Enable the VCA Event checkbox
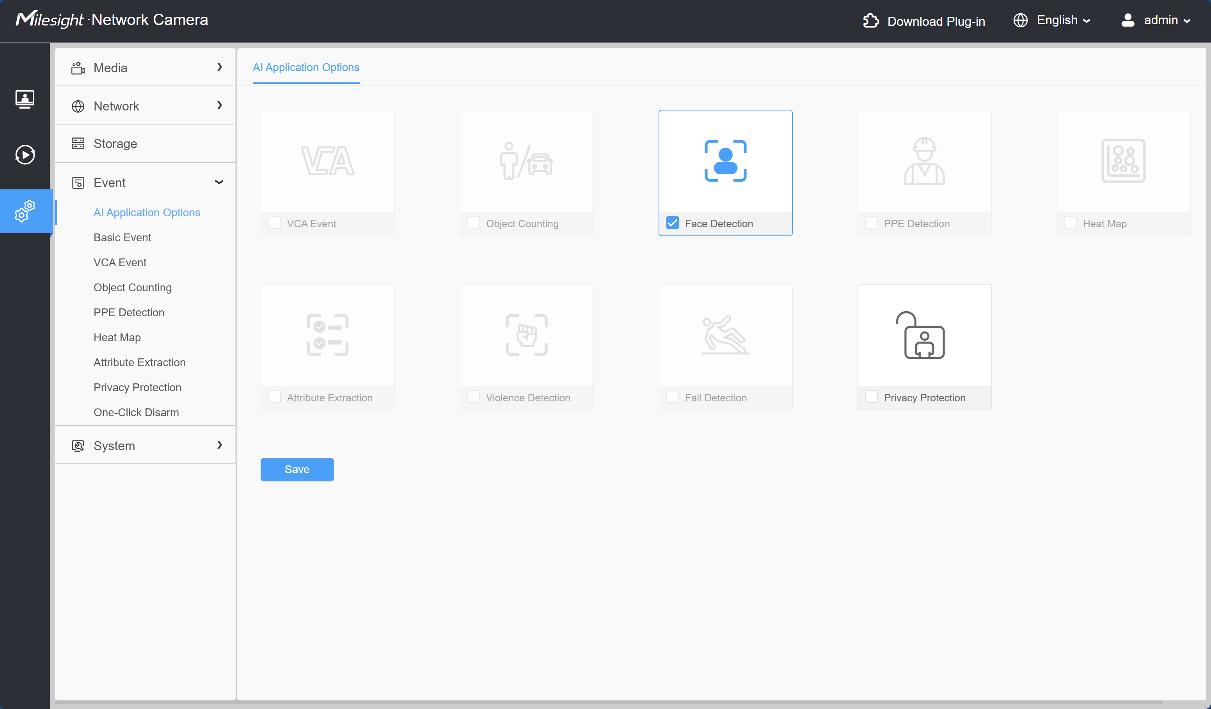This screenshot has width=1211, height=709. pos(274,223)
